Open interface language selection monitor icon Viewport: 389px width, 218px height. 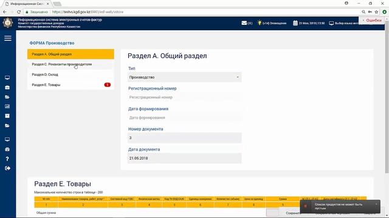pos(331,23)
